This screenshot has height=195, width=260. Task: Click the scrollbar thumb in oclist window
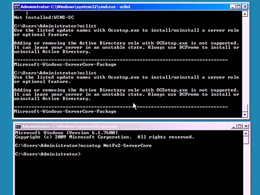[245, 108]
